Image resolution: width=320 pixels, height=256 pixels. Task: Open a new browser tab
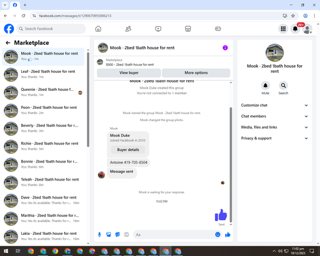pyautogui.click(x=25, y=5)
